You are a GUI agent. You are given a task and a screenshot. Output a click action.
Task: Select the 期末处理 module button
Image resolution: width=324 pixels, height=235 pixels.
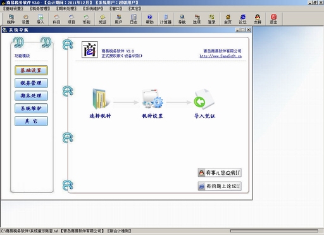[31, 96]
